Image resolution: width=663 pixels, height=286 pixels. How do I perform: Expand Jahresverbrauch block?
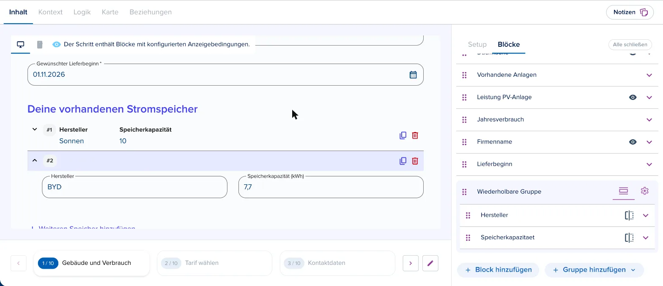tap(649, 120)
